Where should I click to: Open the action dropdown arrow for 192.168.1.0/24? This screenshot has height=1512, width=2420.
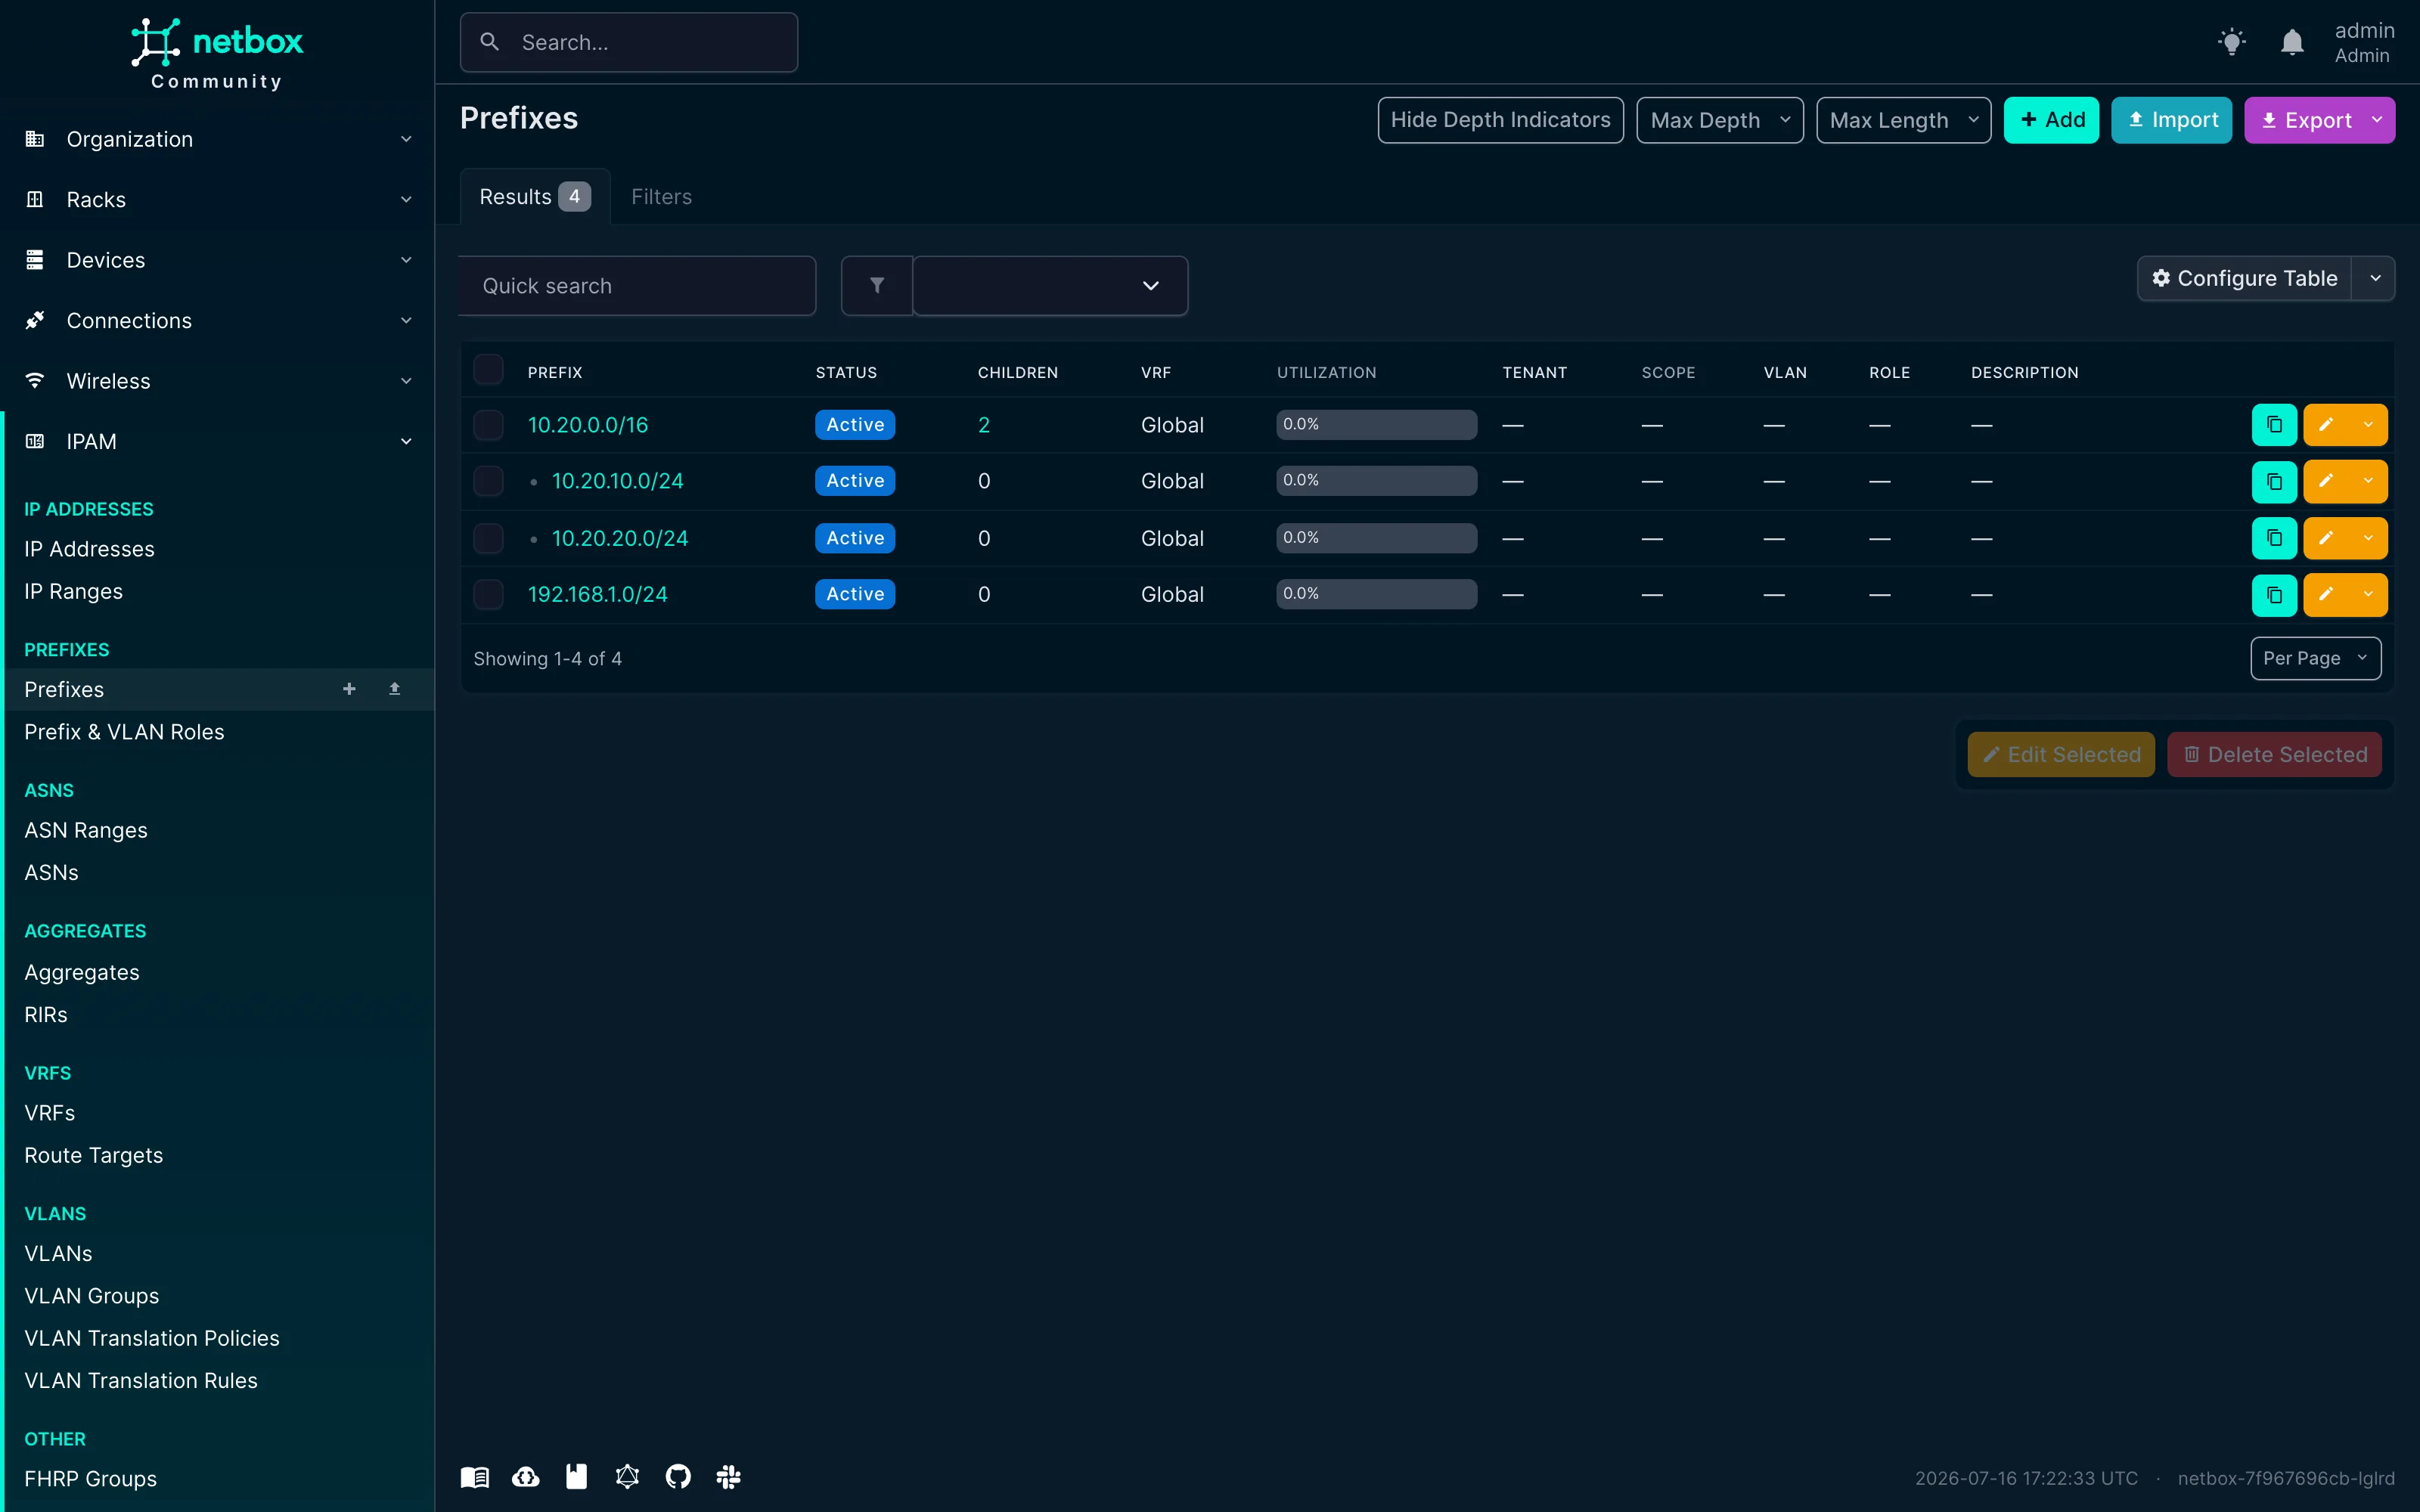[x=2368, y=594]
